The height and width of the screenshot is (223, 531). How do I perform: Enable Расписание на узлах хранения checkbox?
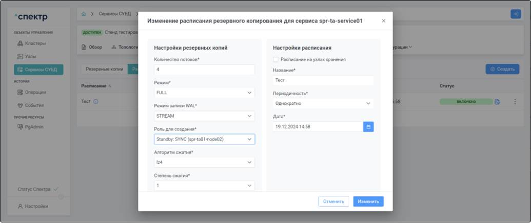click(276, 59)
